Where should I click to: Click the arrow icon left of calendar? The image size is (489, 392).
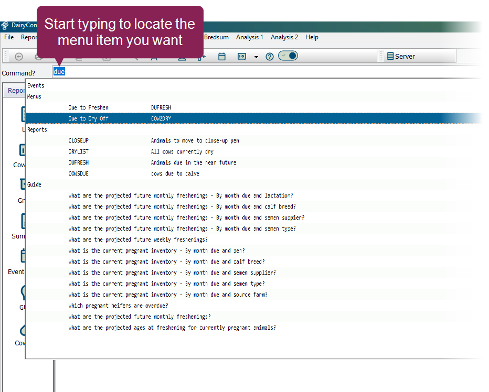pyautogui.click(x=204, y=57)
